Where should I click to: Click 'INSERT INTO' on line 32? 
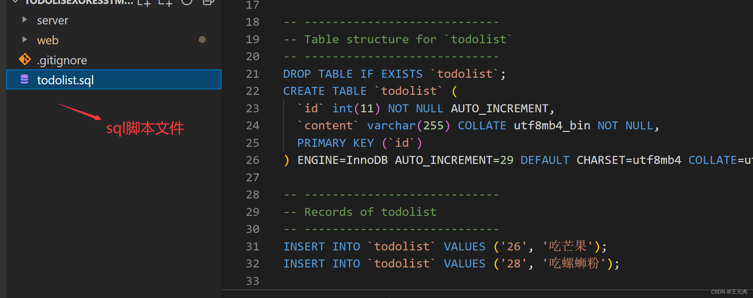point(322,263)
